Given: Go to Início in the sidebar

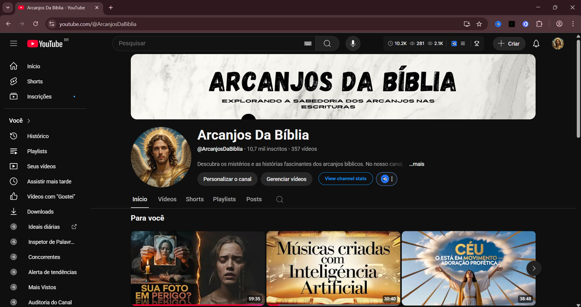Looking at the screenshot, I should click(45, 66).
